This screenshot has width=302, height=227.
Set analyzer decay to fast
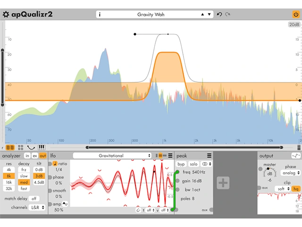24,189
